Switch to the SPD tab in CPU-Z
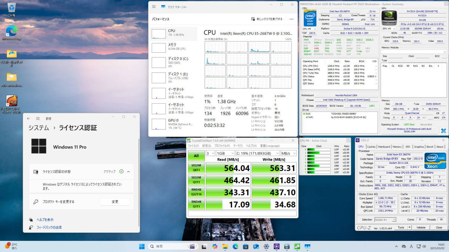Viewport: 449px width, 252px height. coord(408,147)
